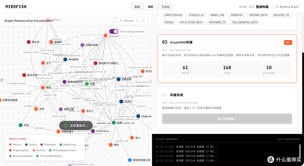Click the 02 GraphRAG构建 heading
304x166 pixels.
coord(177,42)
